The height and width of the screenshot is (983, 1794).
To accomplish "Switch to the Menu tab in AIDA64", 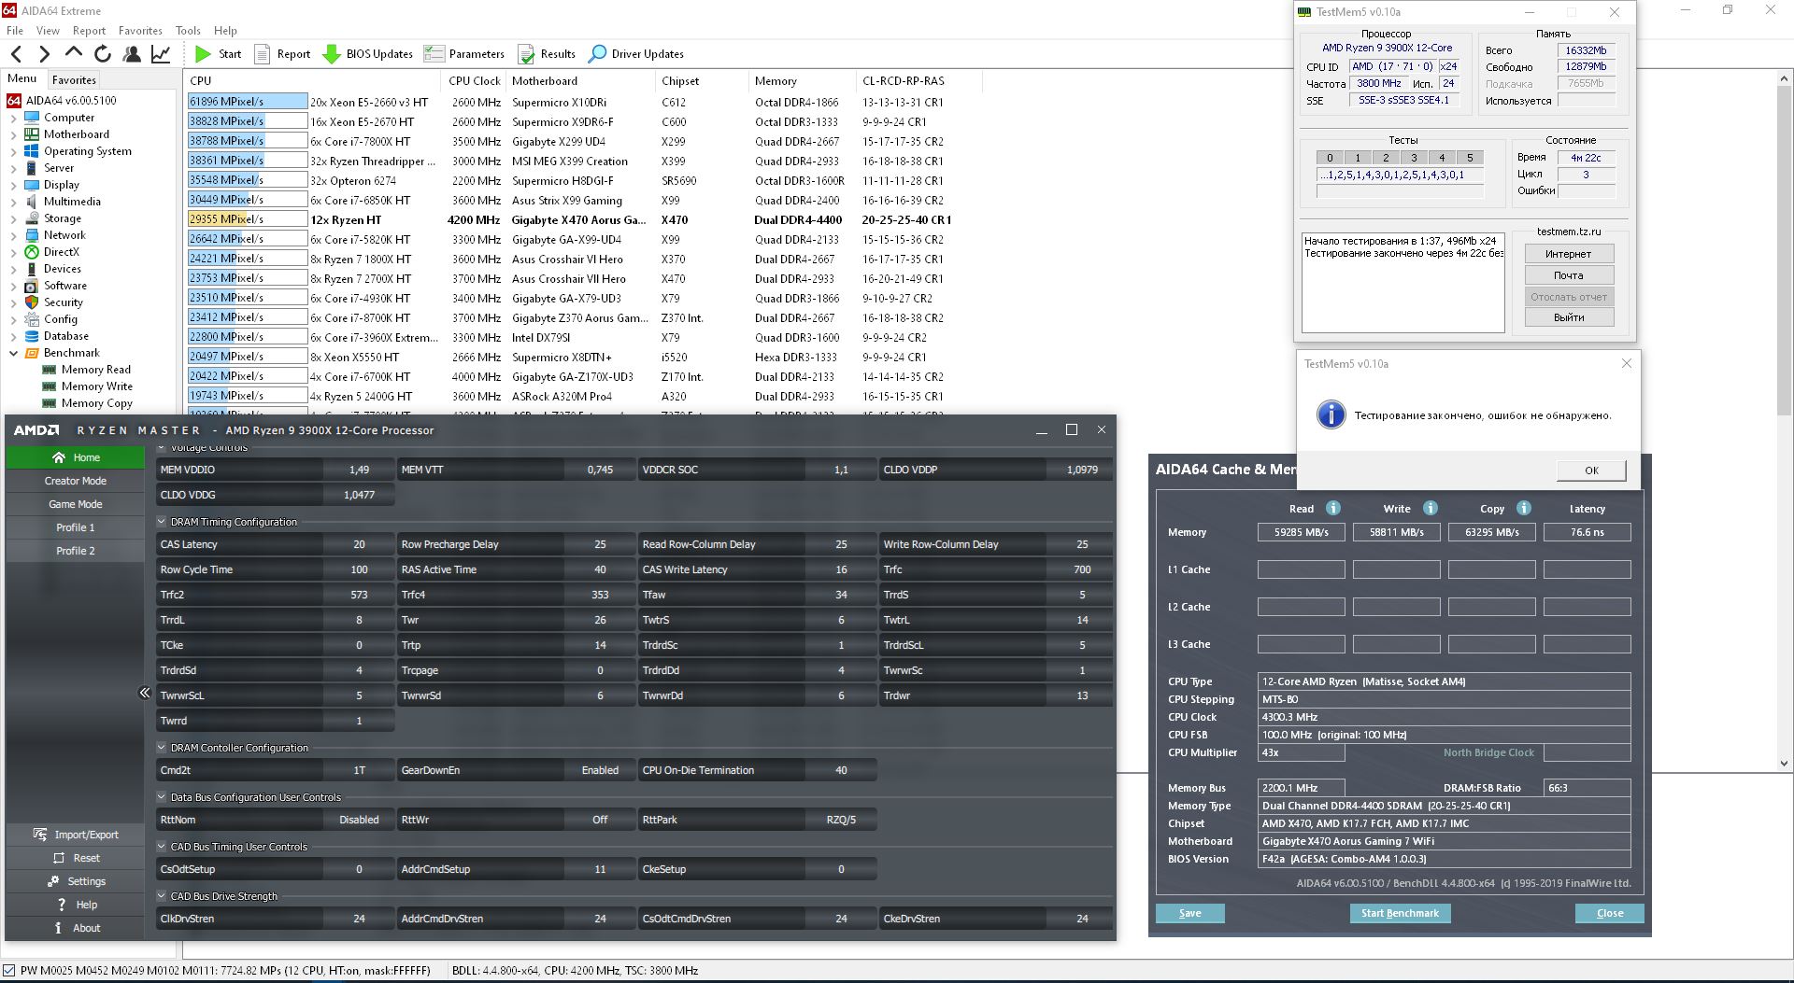I will pyautogui.click(x=22, y=79).
